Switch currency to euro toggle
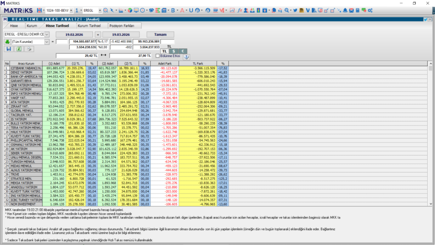435x245 pixels. point(183,51)
